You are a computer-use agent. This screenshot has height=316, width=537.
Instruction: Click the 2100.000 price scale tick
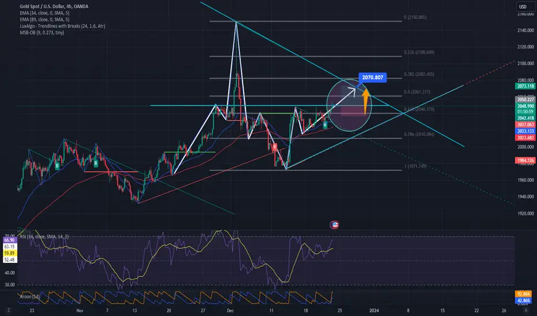pos(525,64)
